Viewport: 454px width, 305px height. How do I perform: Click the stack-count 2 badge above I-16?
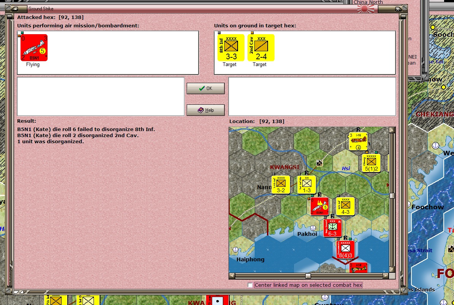pyautogui.click(x=358, y=130)
